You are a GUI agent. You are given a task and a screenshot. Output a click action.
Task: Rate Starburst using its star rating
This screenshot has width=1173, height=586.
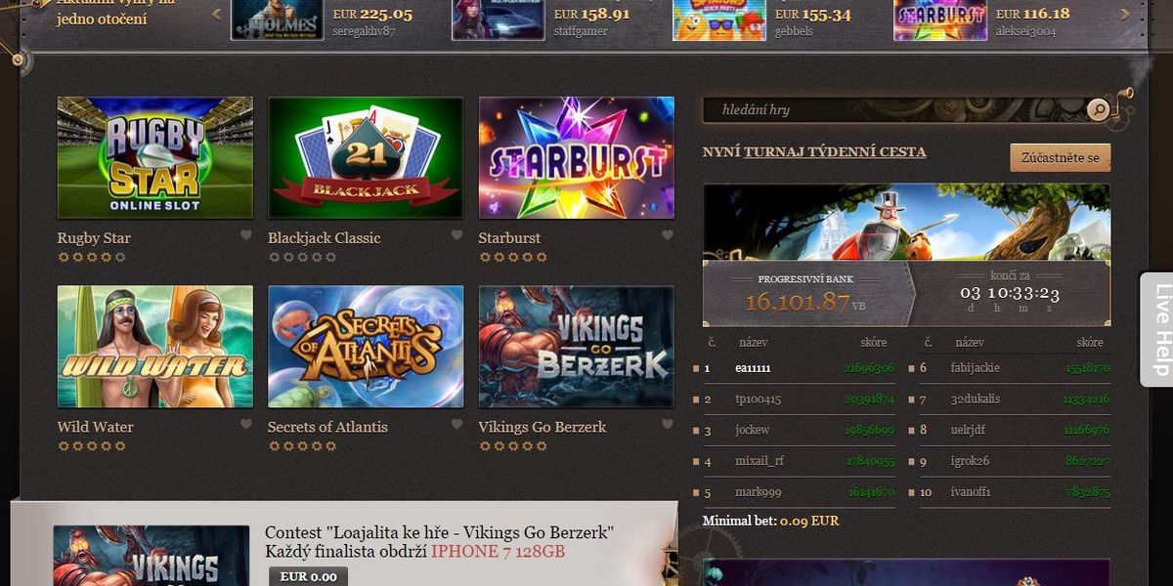click(513, 258)
